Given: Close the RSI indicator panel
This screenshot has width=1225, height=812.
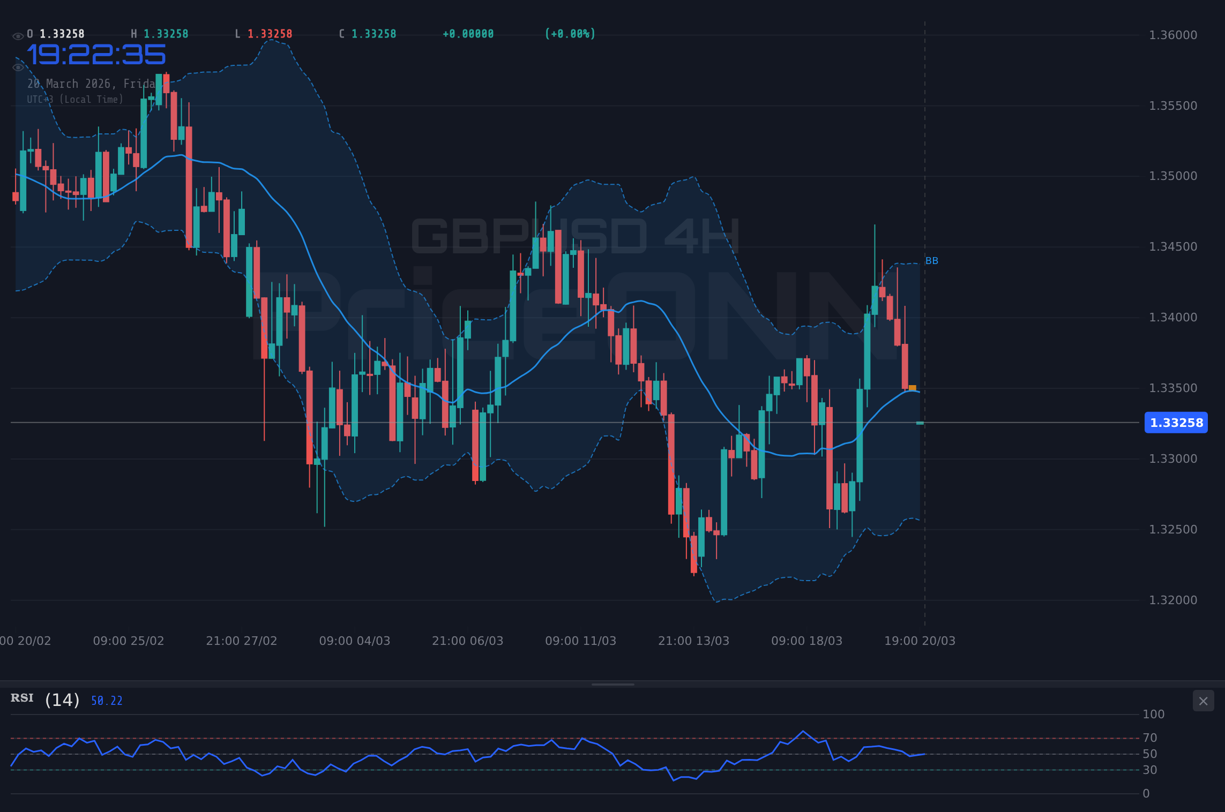Looking at the screenshot, I should click(x=1203, y=701).
